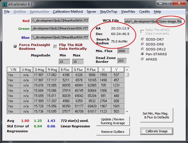Click the Y column header

pos(118,70)
